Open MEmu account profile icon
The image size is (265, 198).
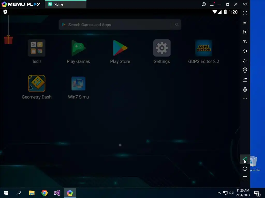[204, 4]
